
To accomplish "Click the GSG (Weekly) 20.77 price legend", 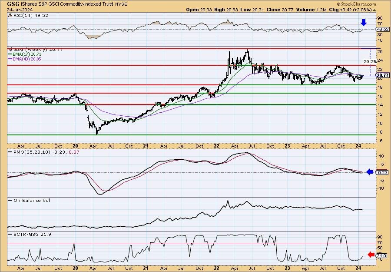I will coord(36,50).
